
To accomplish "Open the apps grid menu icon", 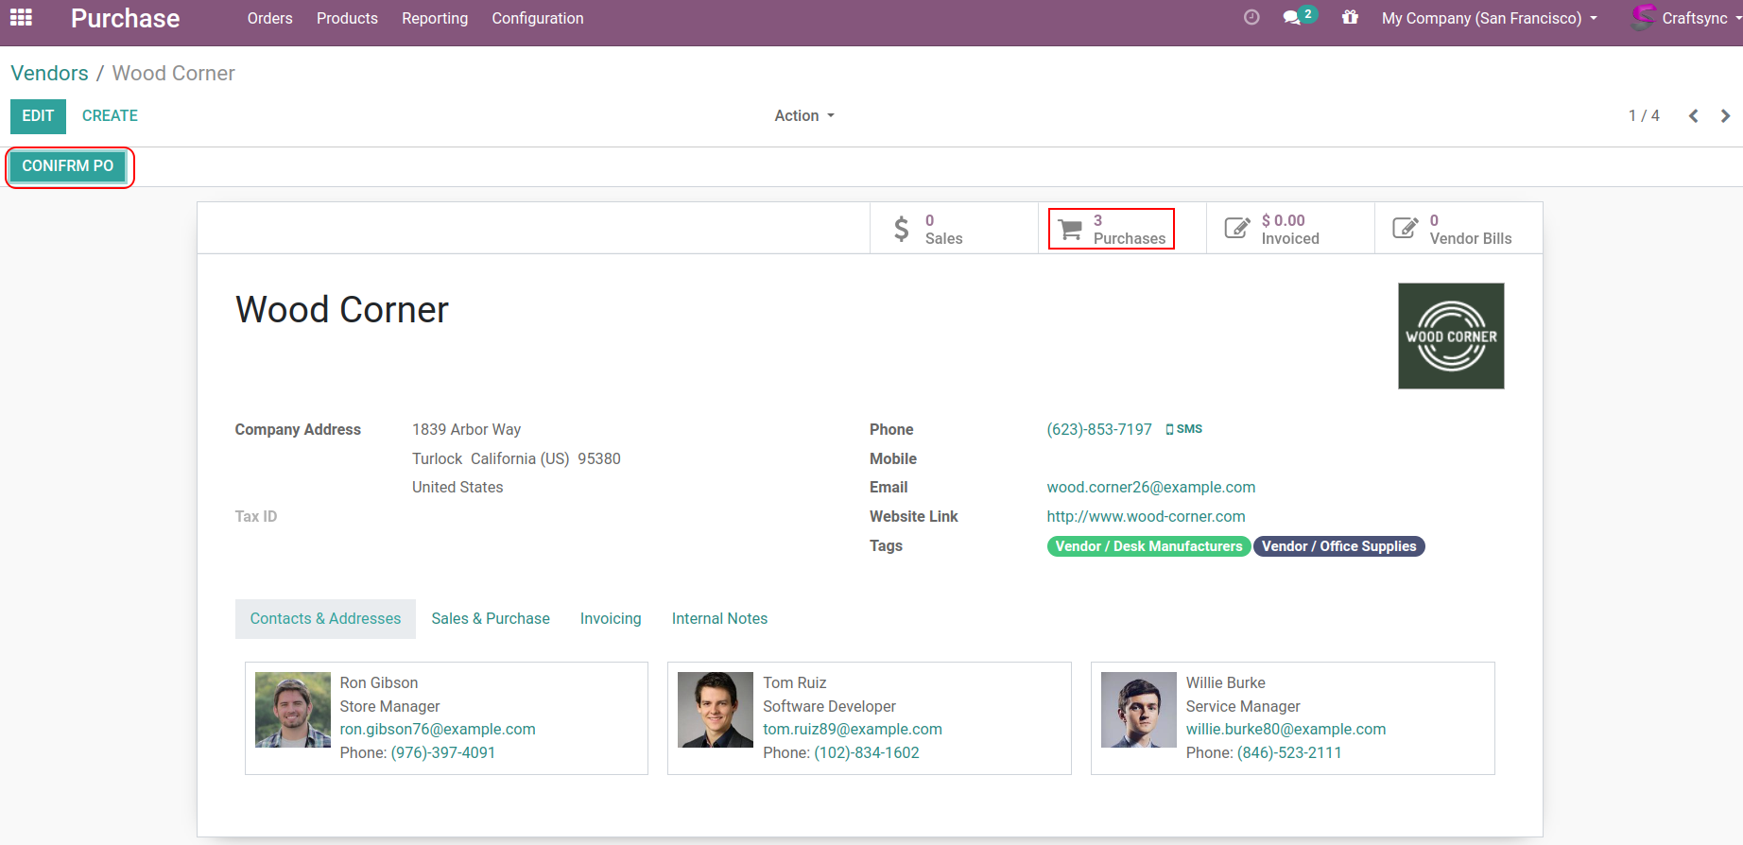I will coord(21,18).
